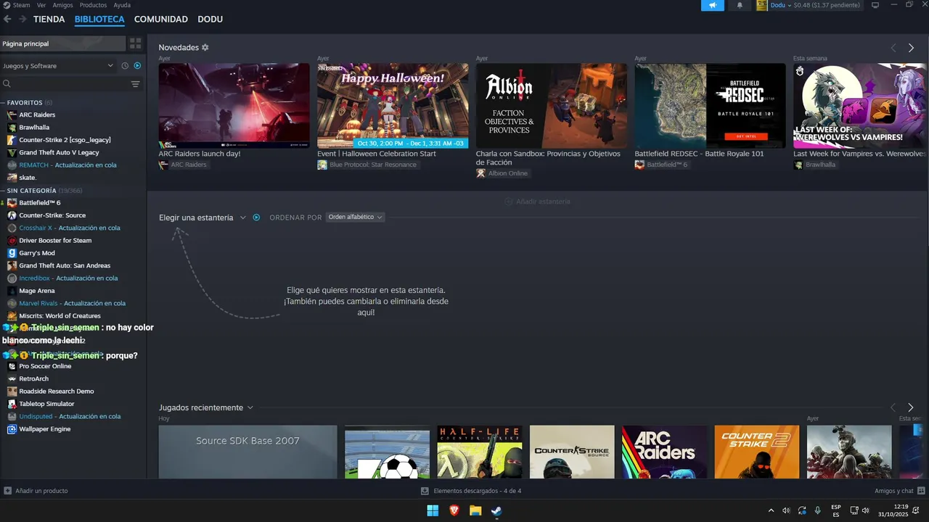This screenshot has width=929, height=522.
Task: Toggle ready-to-play filter beside Elegir una estantería
Action: click(256, 217)
